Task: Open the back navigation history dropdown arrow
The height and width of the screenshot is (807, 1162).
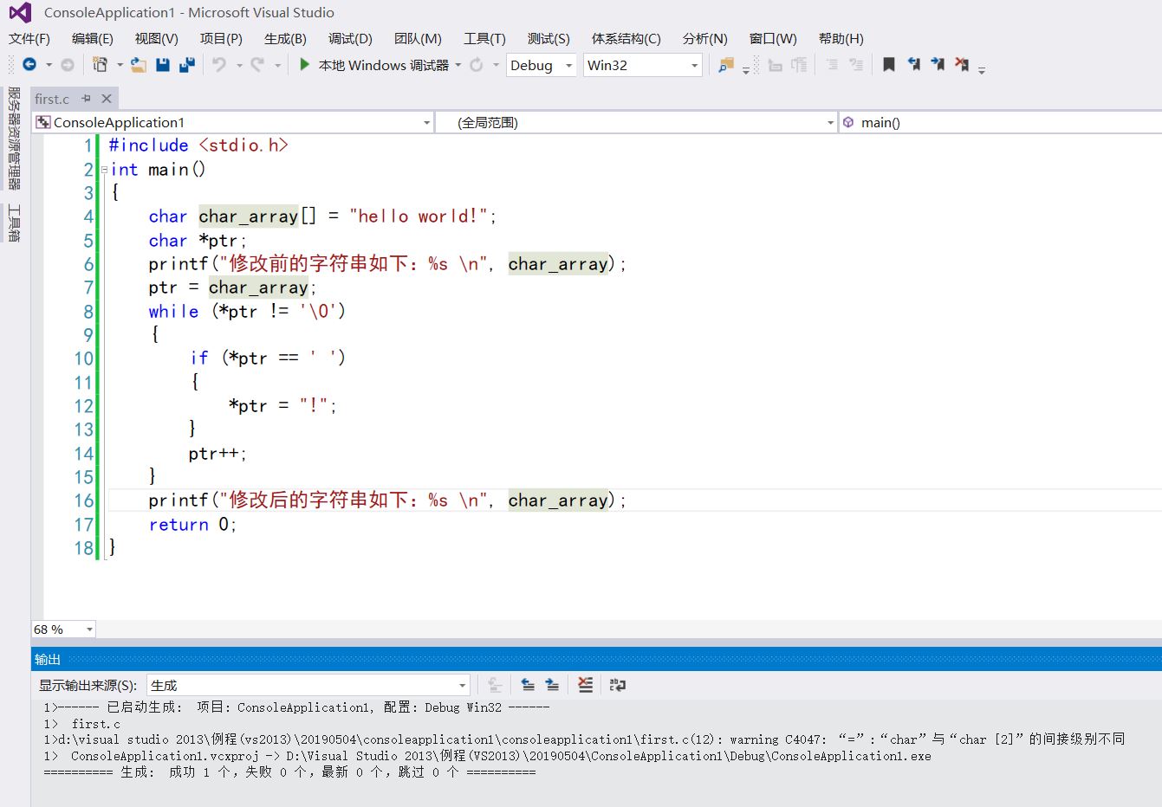Action: pos(49,65)
